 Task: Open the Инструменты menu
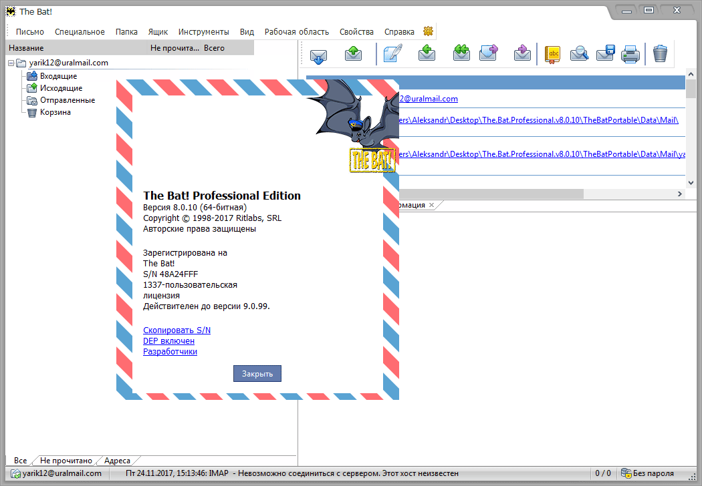204,32
